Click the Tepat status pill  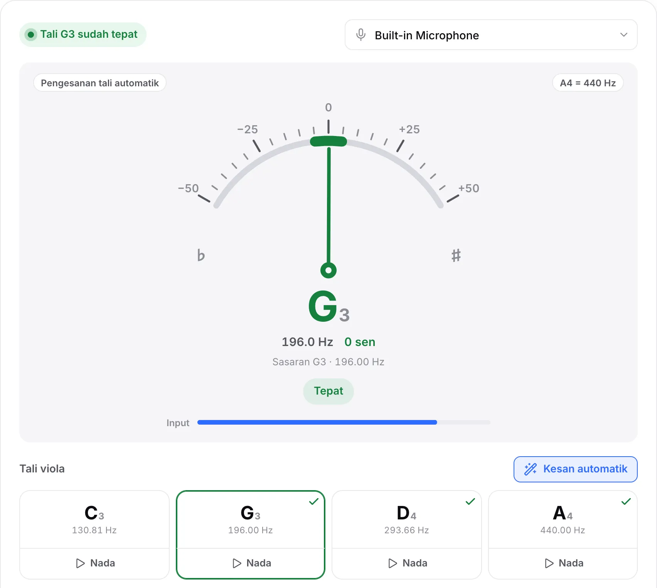[328, 391]
